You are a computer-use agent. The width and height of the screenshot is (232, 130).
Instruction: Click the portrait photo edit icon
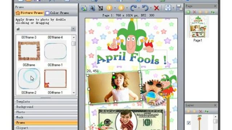pyautogui.click(x=92, y=8)
